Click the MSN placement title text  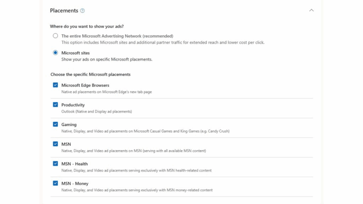pyautogui.click(x=65, y=144)
